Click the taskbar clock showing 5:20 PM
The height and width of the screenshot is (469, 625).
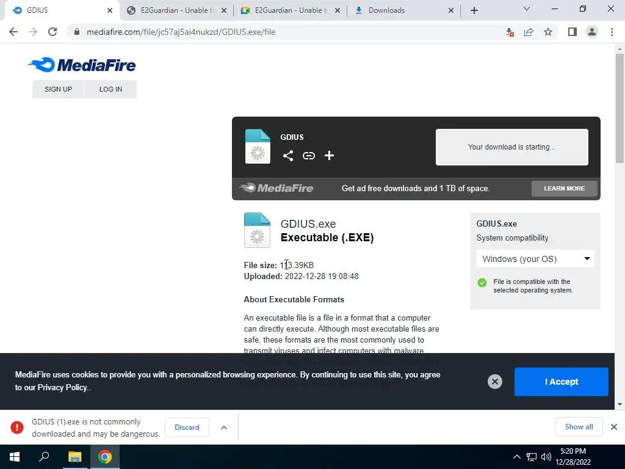(573, 457)
